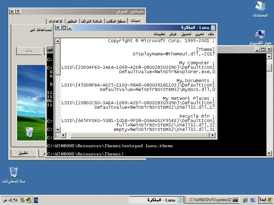Click the taskbar clock
Viewport: 274px width, 205px height.
[11, 200]
